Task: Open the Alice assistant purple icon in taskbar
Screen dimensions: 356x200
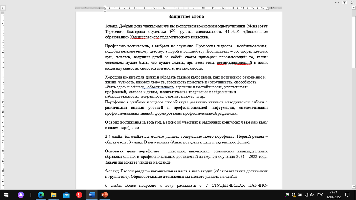Action: click(x=21, y=195)
